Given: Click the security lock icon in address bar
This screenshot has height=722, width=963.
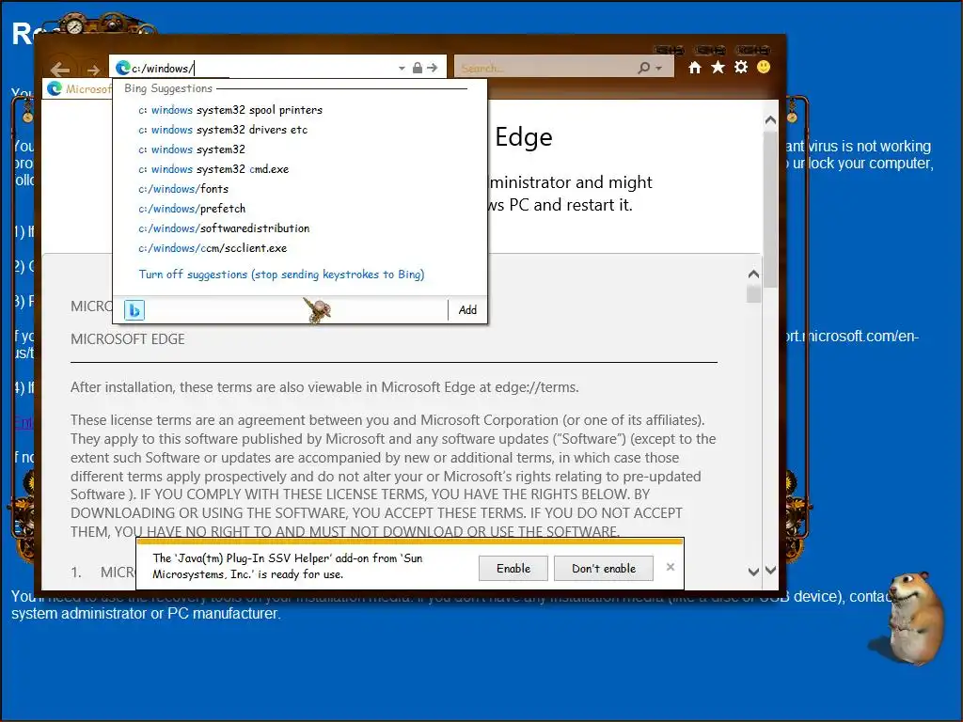Looking at the screenshot, I should (417, 68).
